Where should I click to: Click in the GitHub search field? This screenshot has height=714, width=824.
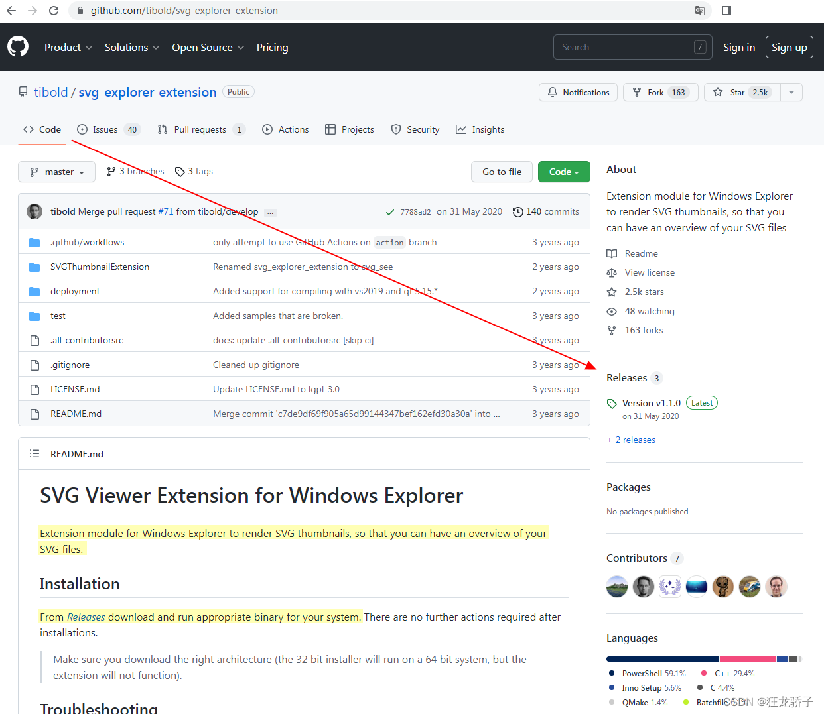tap(633, 48)
